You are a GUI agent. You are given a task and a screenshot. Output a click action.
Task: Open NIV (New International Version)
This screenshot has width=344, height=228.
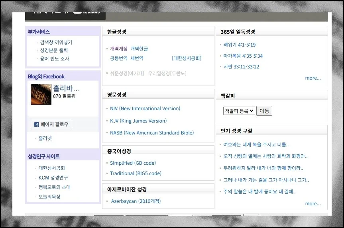[145, 109]
